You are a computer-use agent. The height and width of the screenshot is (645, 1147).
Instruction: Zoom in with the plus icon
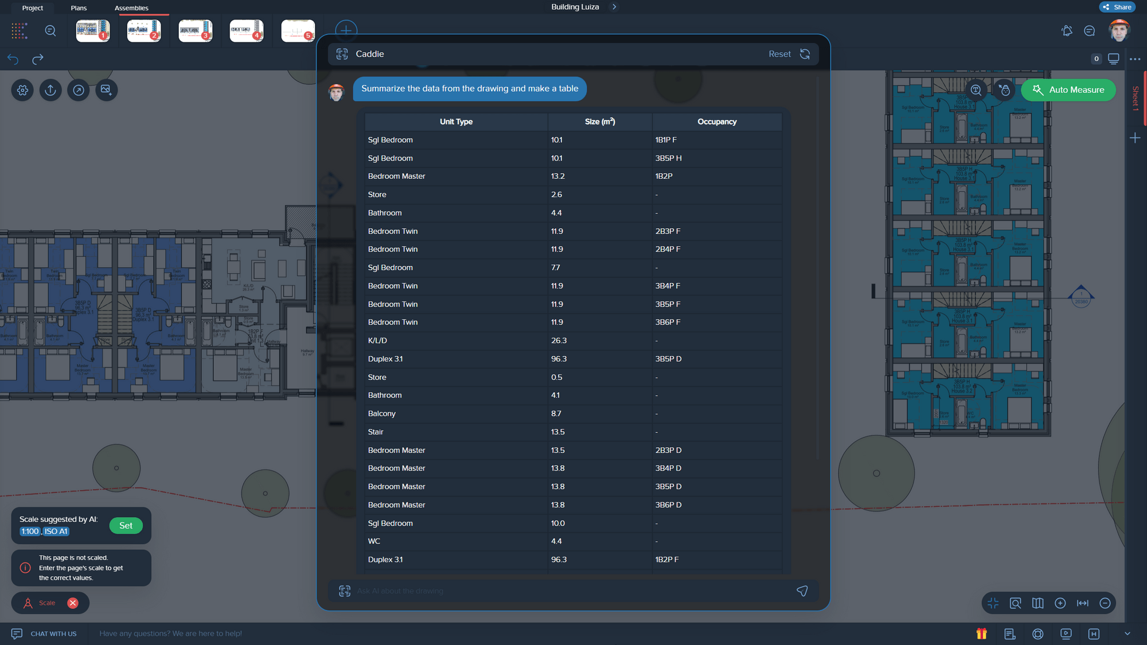point(1060,603)
